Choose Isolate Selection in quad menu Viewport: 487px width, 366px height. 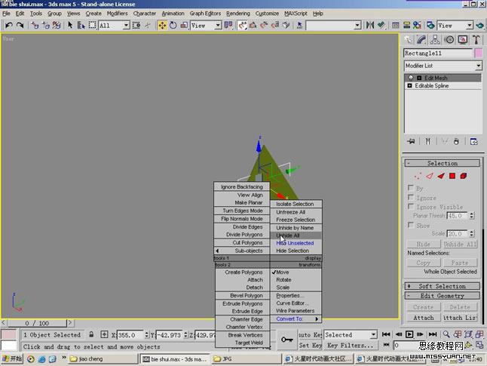[x=296, y=204]
